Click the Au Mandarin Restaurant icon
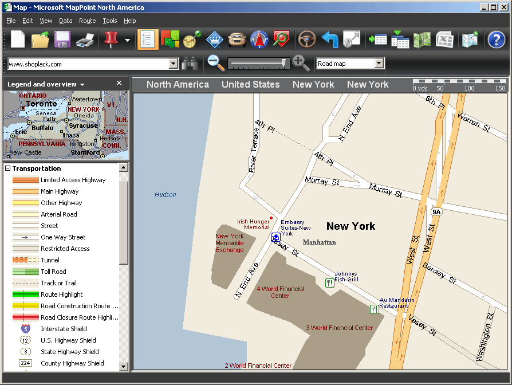Screen dimensions: 512x385 pyautogui.click(x=374, y=309)
